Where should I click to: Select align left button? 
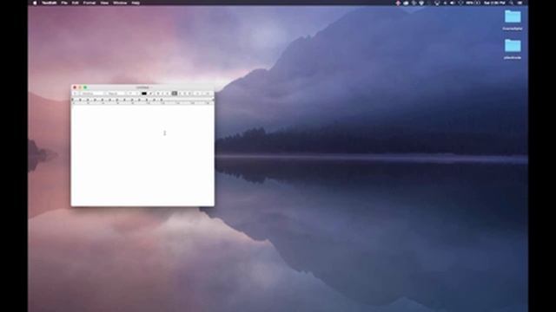pos(174,94)
